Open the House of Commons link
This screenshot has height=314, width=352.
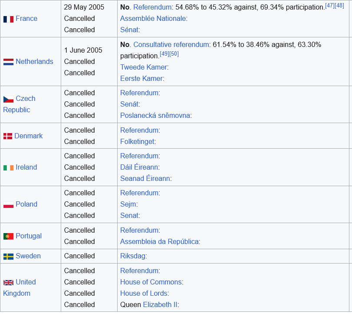tap(151, 282)
